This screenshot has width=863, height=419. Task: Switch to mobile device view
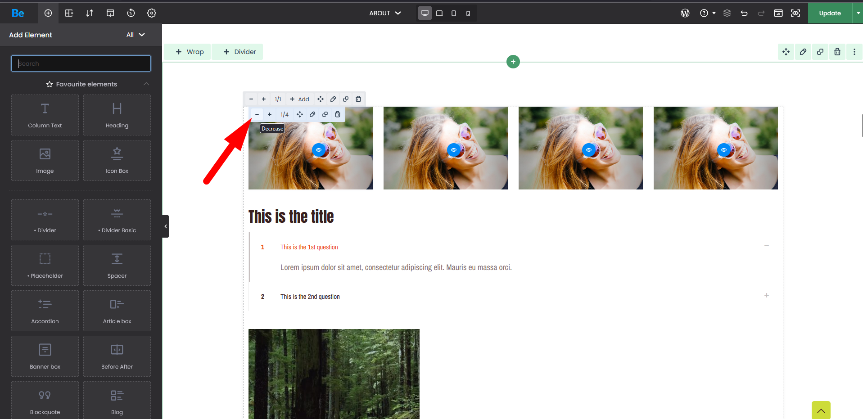[x=468, y=13]
